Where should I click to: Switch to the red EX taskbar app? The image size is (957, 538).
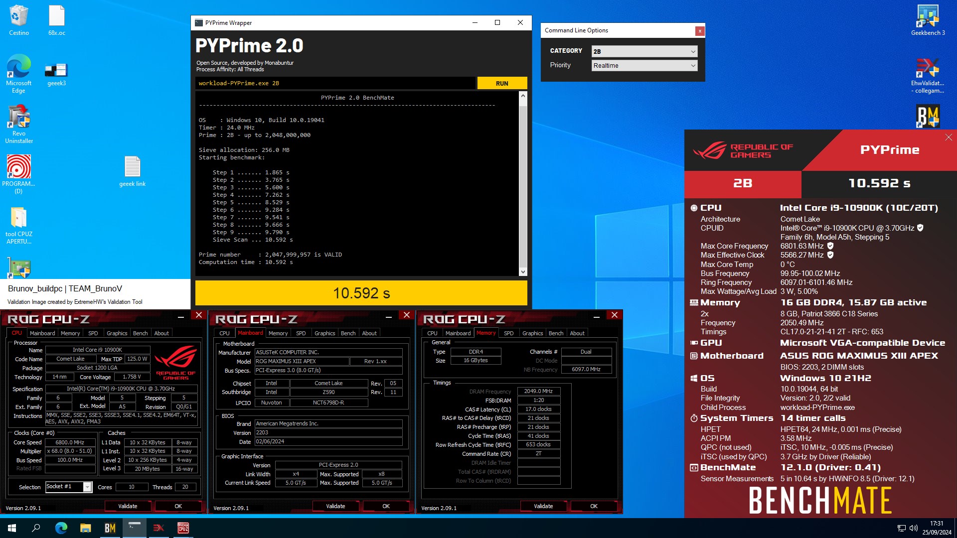(159, 528)
